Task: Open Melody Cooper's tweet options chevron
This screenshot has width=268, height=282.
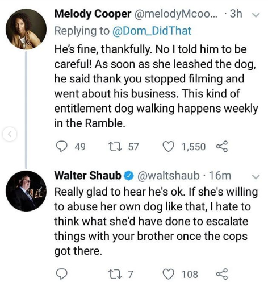Action: pyautogui.click(x=256, y=15)
